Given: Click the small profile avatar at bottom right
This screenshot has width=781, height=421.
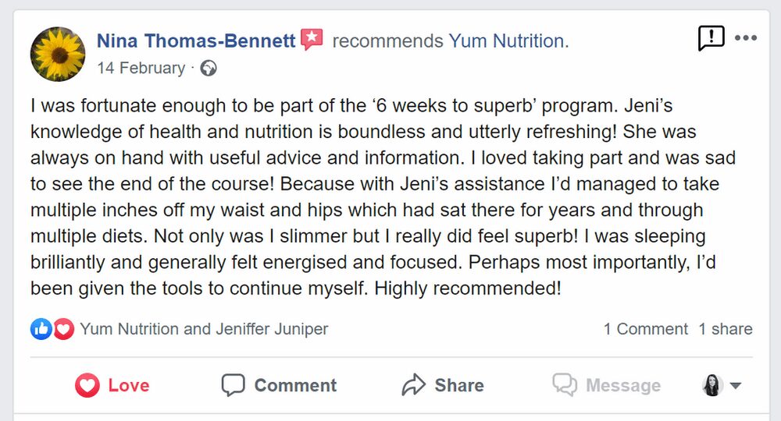Looking at the screenshot, I should click(712, 385).
